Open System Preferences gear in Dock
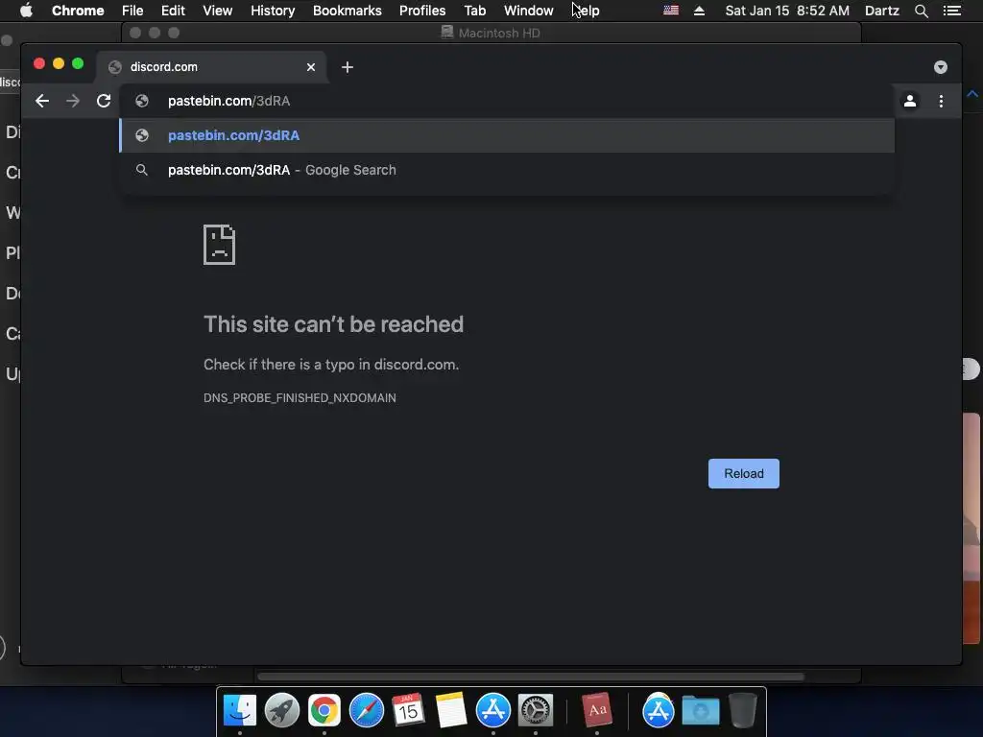 coord(536,710)
